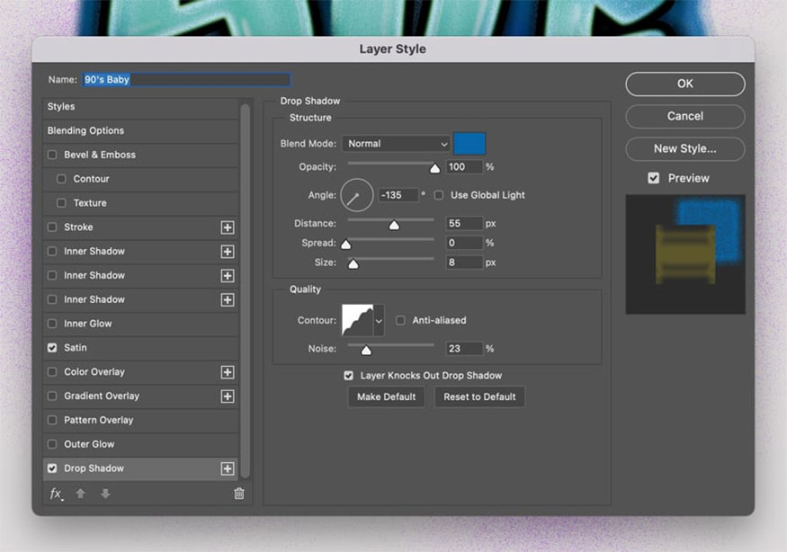The width and height of the screenshot is (787, 552).
Task: Enable the Bevel & Emboss checkbox
Action: 52,155
